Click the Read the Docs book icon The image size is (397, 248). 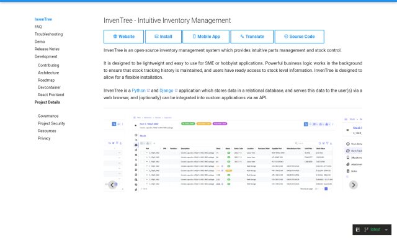pos(358,229)
